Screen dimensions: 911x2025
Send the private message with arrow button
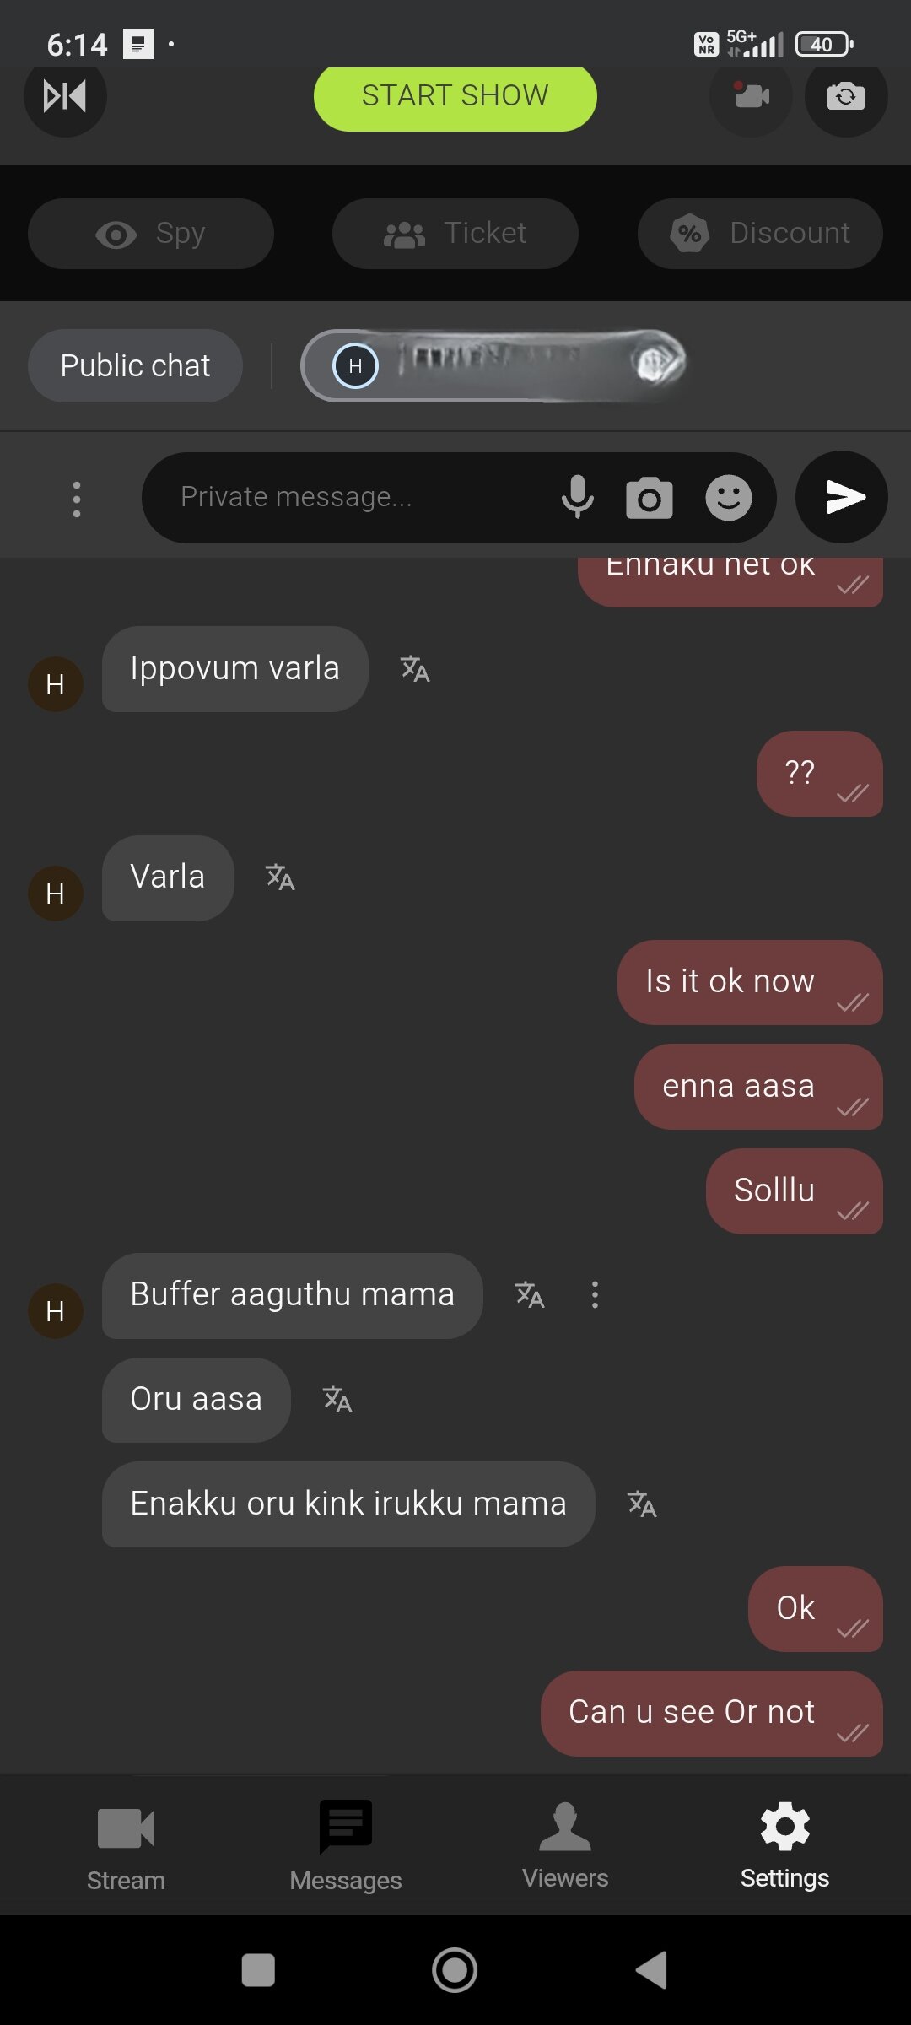pyautogui.click(x=842, y=497)
